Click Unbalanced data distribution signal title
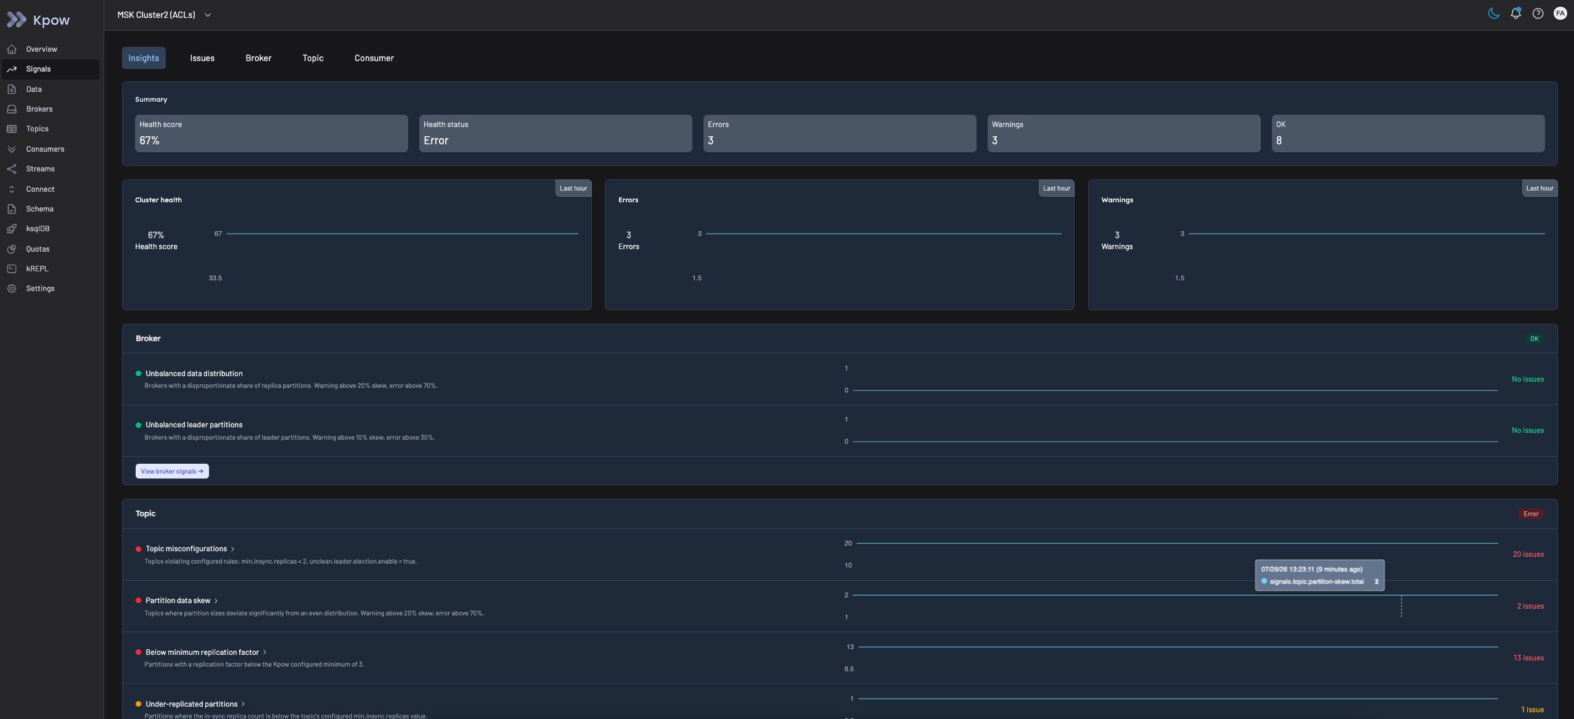Screen dimensions: 1574x719 point(194,374)
